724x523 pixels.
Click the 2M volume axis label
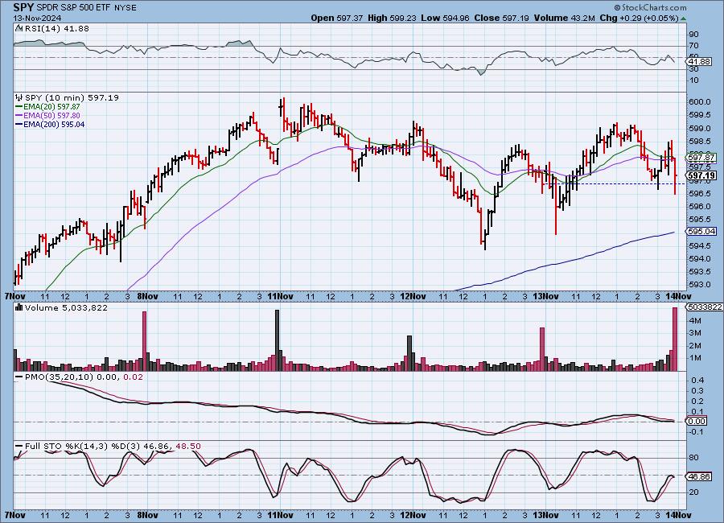(695, 346)
